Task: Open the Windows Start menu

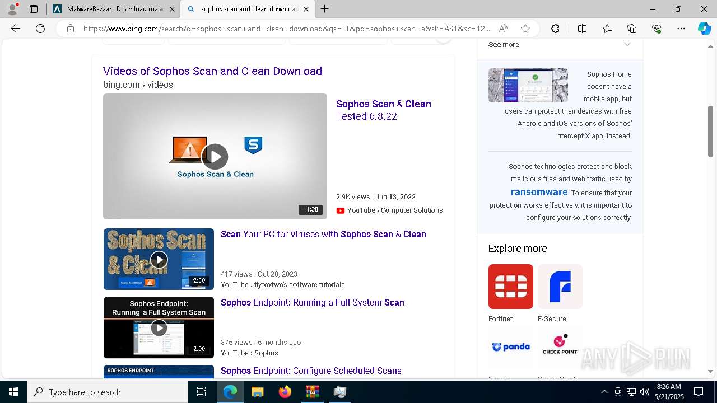Action: coord(13,392)
